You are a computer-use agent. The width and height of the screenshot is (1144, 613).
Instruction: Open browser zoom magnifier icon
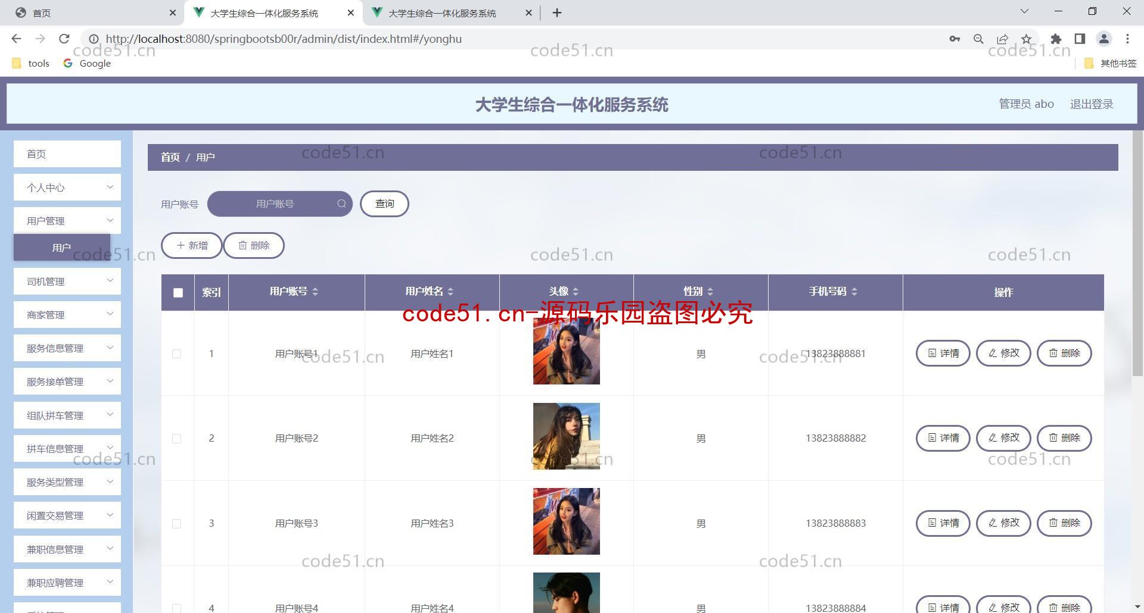click(x=978, y=39)
